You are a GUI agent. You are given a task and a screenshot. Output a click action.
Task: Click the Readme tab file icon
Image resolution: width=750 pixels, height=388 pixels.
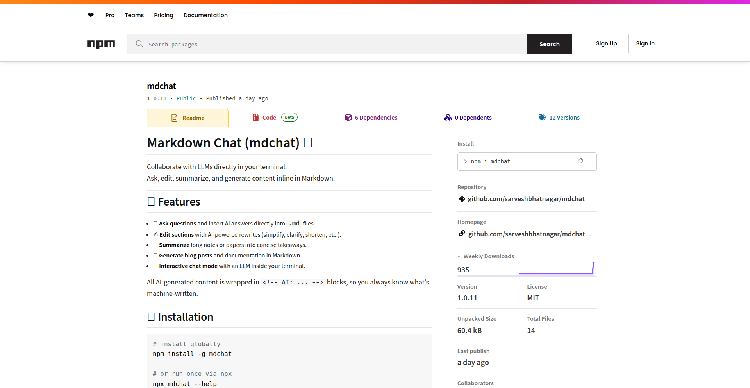tap(175, 118)
